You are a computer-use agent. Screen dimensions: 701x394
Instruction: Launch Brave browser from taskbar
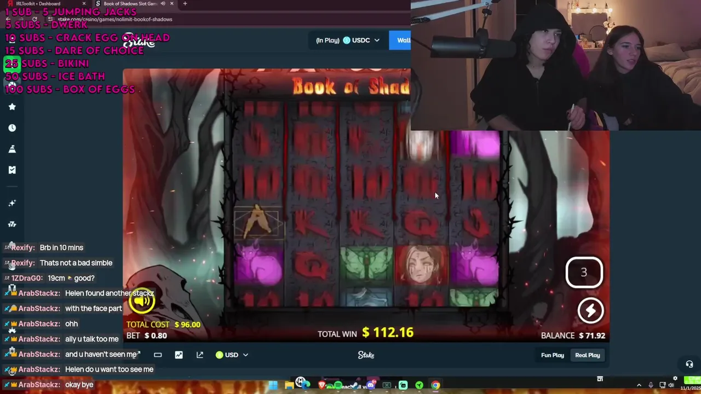321,385
